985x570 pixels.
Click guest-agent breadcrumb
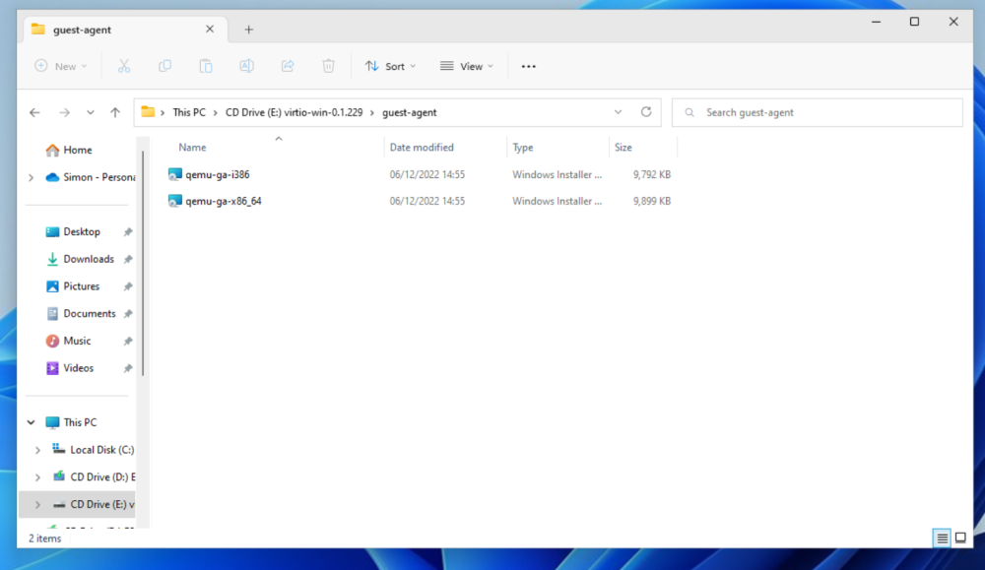(409, 112)
